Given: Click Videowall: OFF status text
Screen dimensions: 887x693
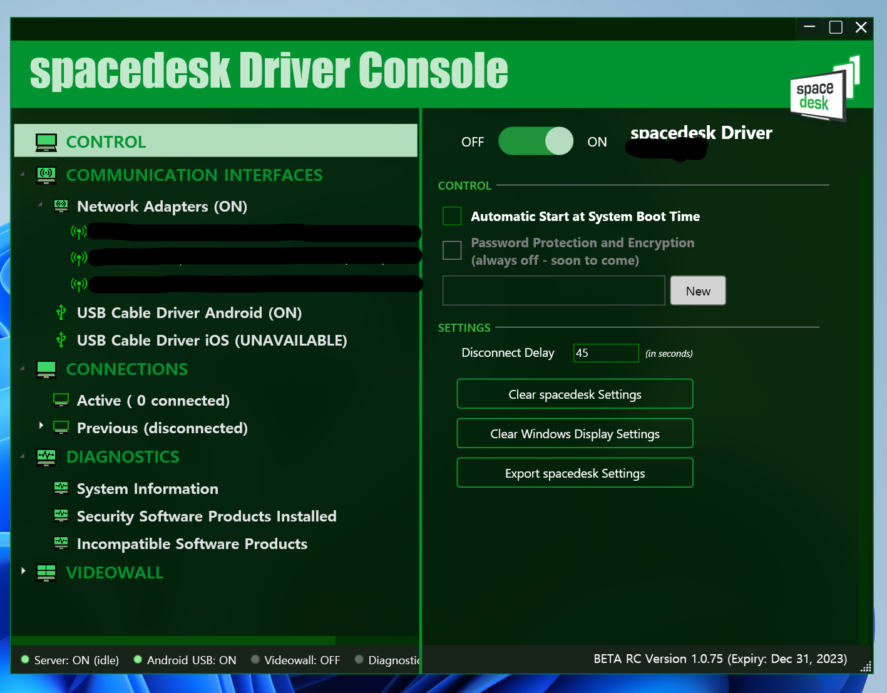Looking at the screenshot, I should point(302,660).
